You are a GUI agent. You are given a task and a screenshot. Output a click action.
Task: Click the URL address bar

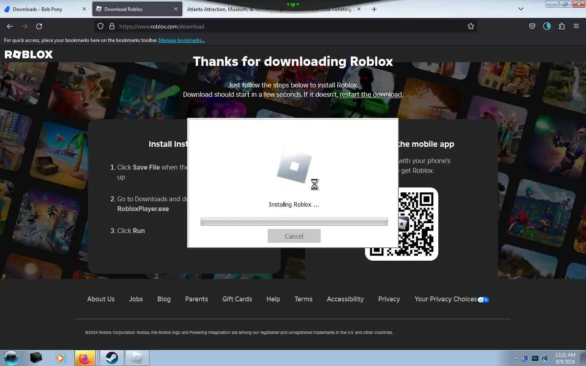(x=285, y=26)
